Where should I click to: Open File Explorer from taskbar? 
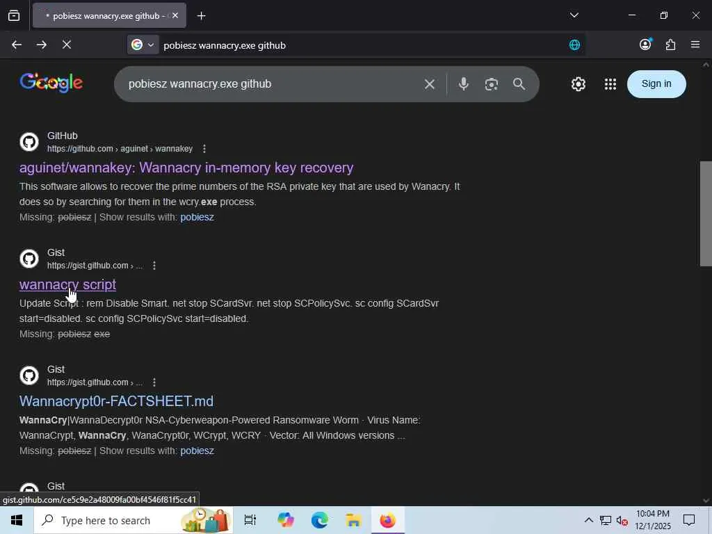353,520
